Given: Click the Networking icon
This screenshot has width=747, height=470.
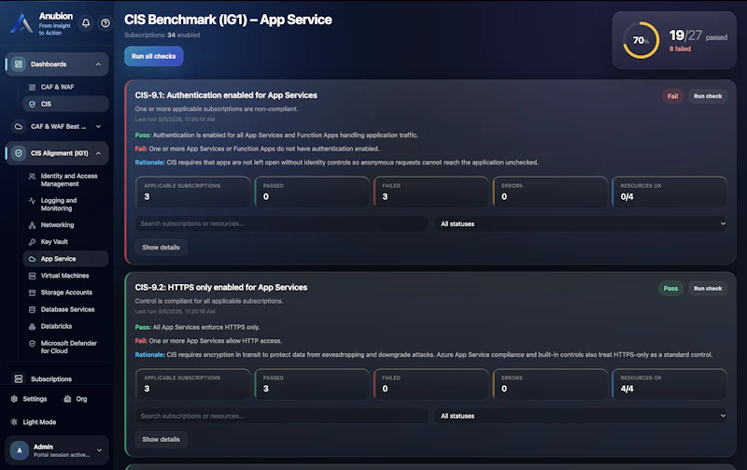Looking at the screenshot, I should click(x=33, y=225).
